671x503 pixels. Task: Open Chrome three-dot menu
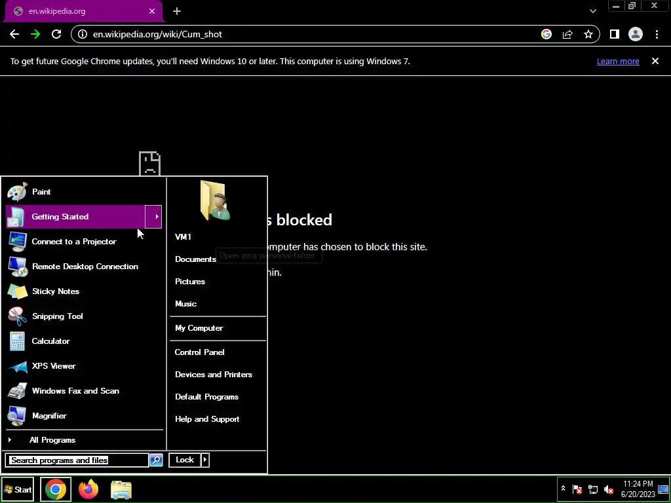(x=657, y=35)
